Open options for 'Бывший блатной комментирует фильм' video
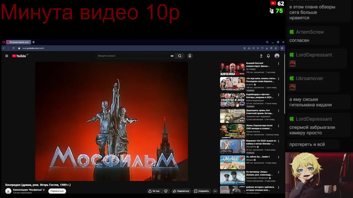The image size is (353, 198). click(x=279, y=64)
